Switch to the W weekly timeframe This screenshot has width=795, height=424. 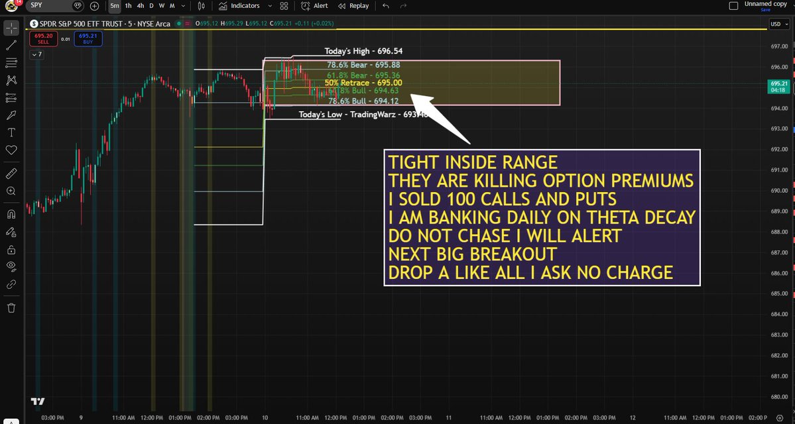tap(162, 6)
